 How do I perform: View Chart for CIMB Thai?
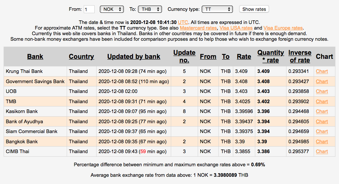coord(322,151)
